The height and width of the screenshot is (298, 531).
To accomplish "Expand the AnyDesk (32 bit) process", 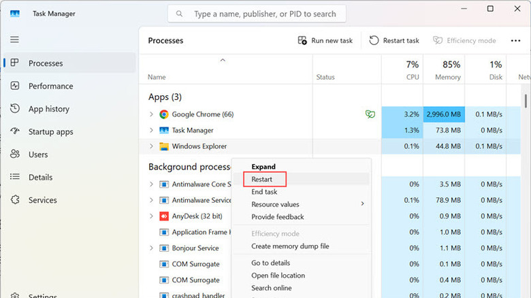I will point(152,216).
